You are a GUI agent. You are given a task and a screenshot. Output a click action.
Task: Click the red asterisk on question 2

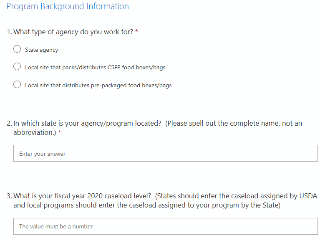60,133
